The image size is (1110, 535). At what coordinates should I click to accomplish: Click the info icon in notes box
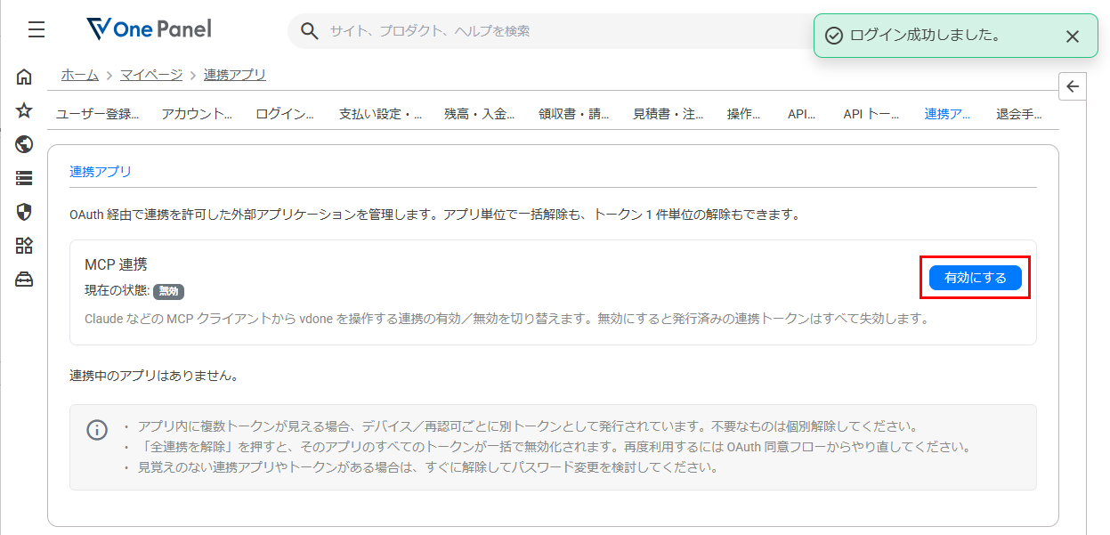pos(97,430)
